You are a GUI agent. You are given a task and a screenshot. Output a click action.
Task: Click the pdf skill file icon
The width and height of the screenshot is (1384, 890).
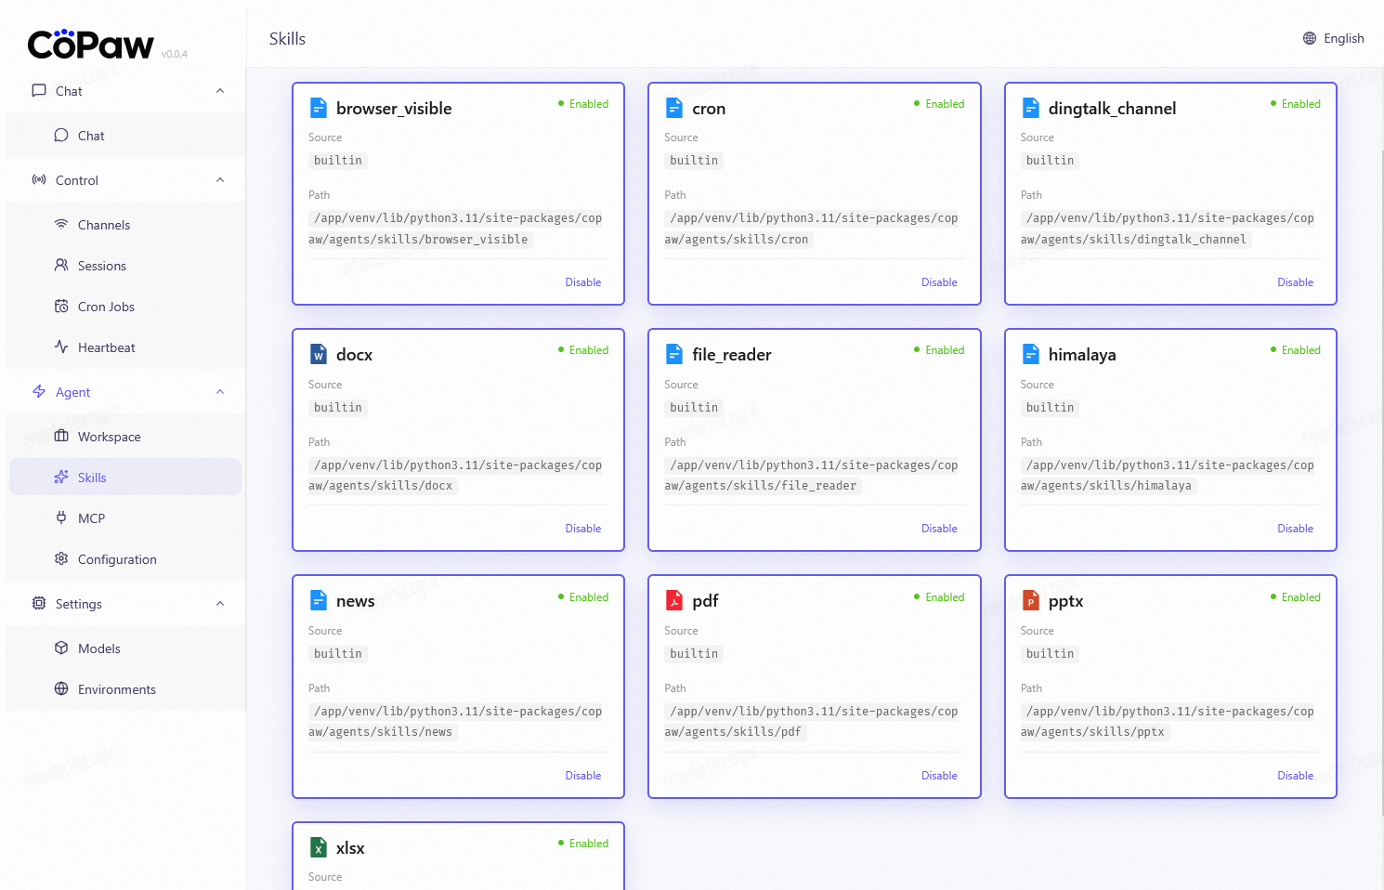(x=674, y=601)
